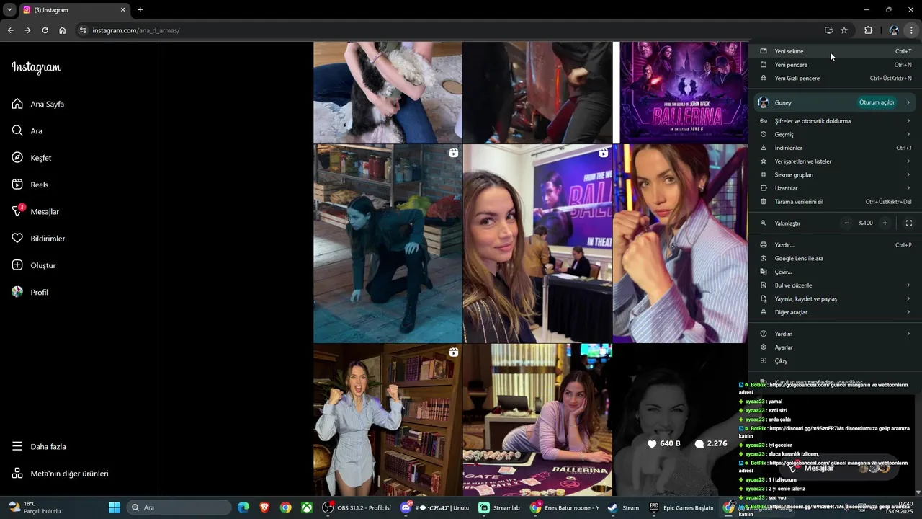Image resolution: width=922 pixels, height=519 pixels.
Task: Open reel of woman crouching on floor
Action: point(388,244)
